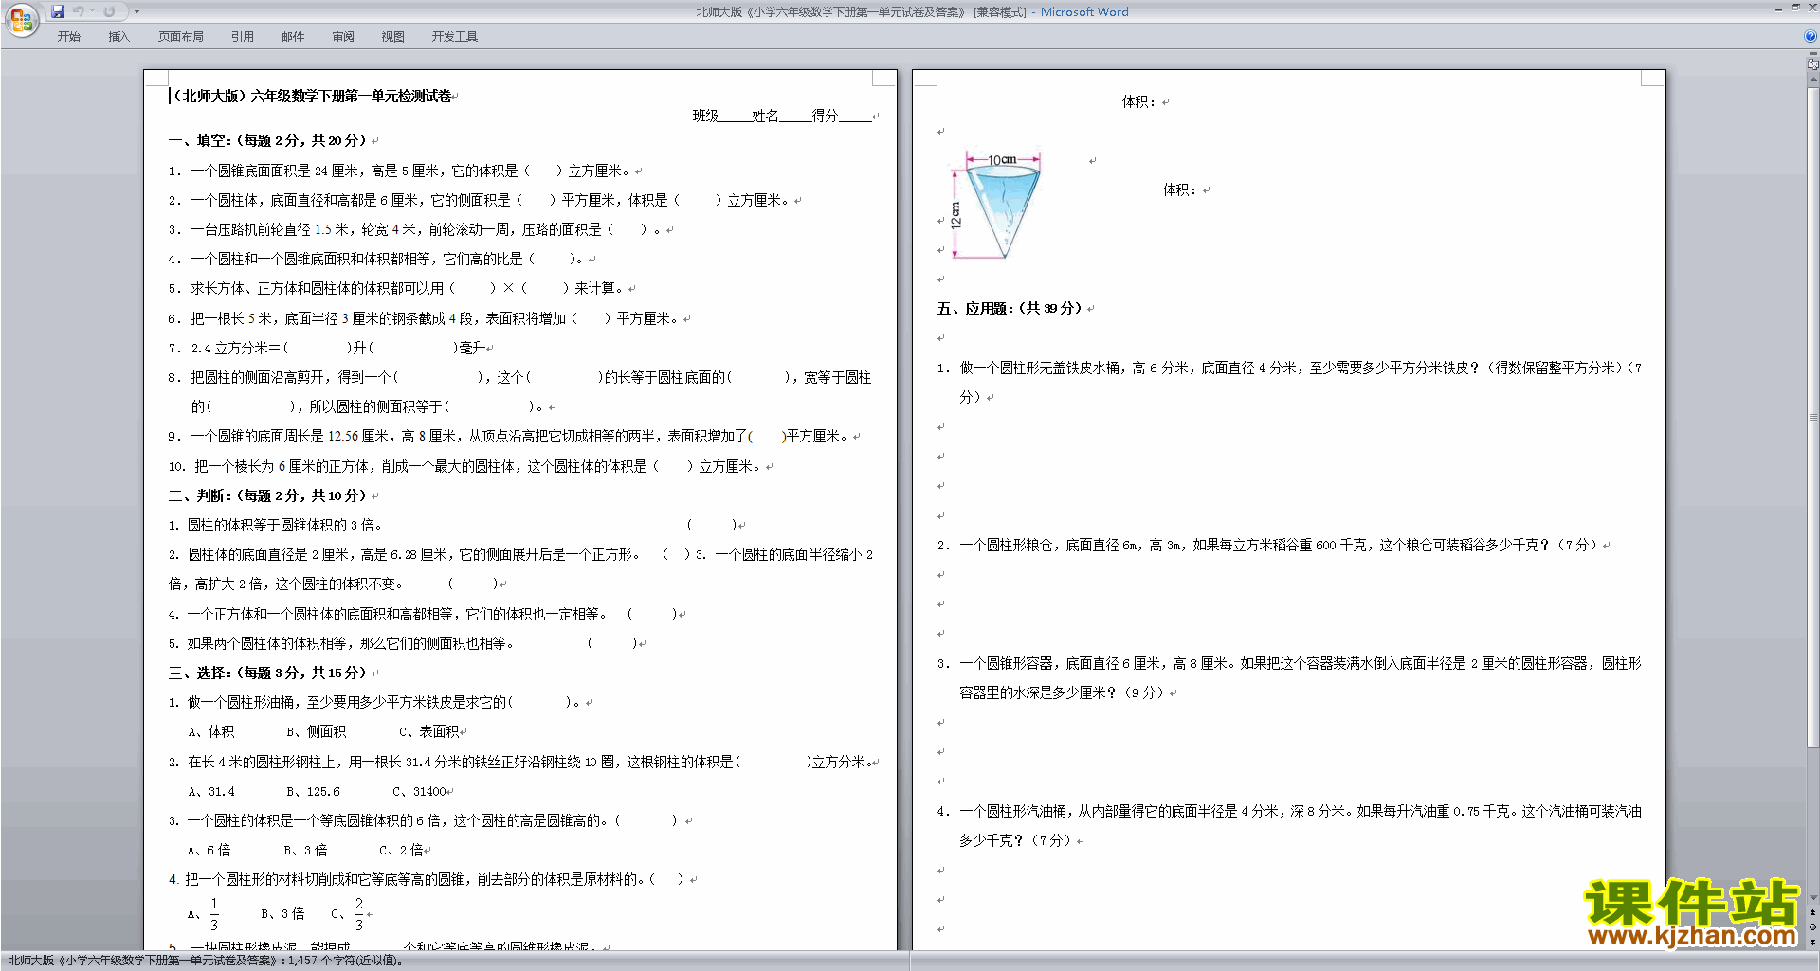Open the 开发工具 tab
This screenshot has width=1820, height=971.
[454, 37]
